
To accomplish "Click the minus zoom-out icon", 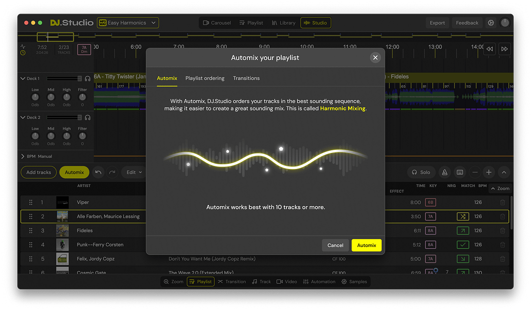I will pos(475,172).
